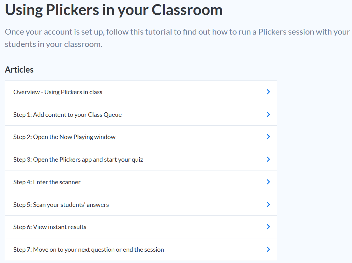Hit the chevron for View instant results
This screenshot has width=352, height=263.
268,227
